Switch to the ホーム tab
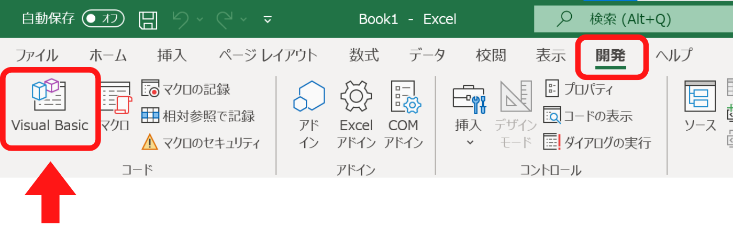The width and height of the screenshot is (733, 238). click(108, 55)
